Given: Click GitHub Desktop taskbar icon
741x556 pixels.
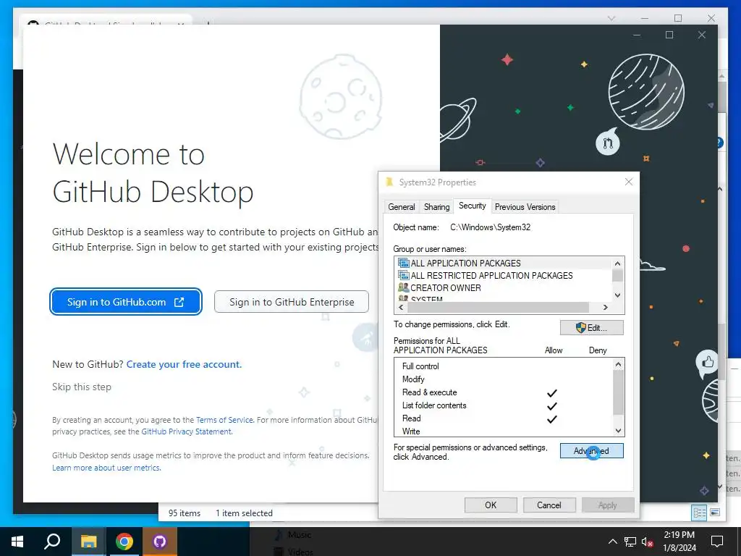Looking at the screenshot, I should [x=160, y=542].
